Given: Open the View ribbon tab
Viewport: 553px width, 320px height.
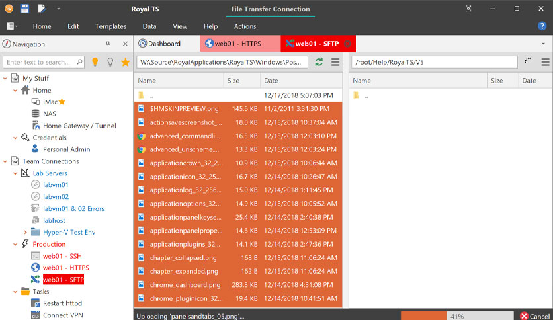Looking at the screenshot, I should coord(180,26).
